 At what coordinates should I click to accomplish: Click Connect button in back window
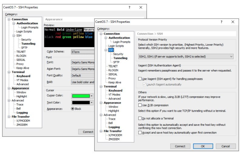tap(86, 132)
